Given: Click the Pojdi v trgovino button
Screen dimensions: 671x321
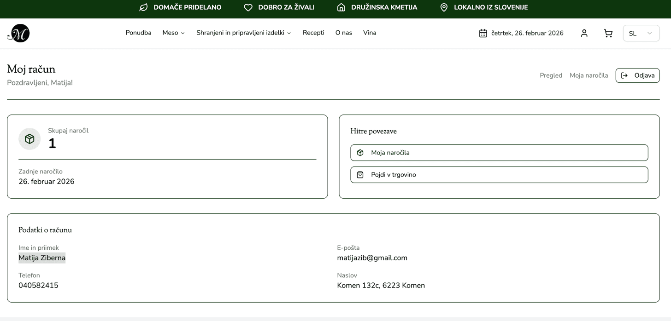Looking at the screenshot, I should pyautogui.click(x=499, y=175).
